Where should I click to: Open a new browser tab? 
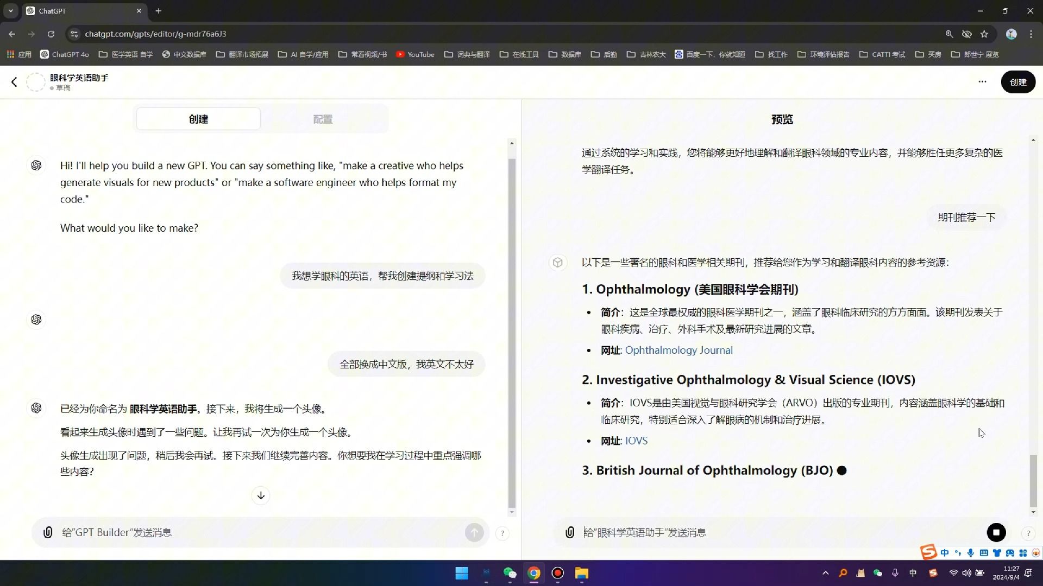[x=159, y=10]
